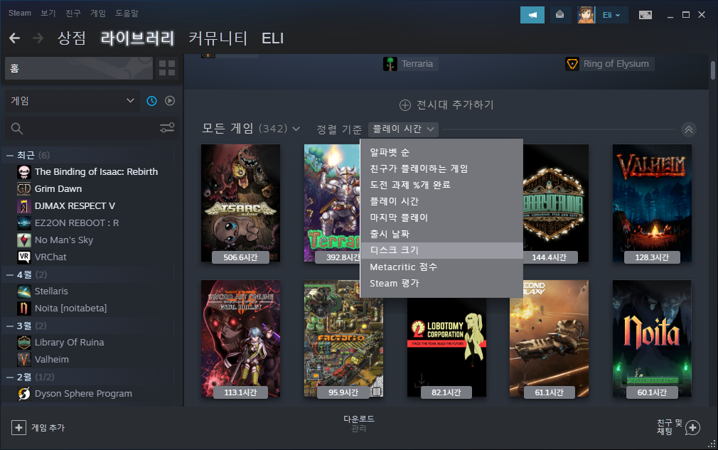Choose 친구가 플레이하는 게임 sort option
This screenshot has width=718, height=450.
[x=441, y=169]
